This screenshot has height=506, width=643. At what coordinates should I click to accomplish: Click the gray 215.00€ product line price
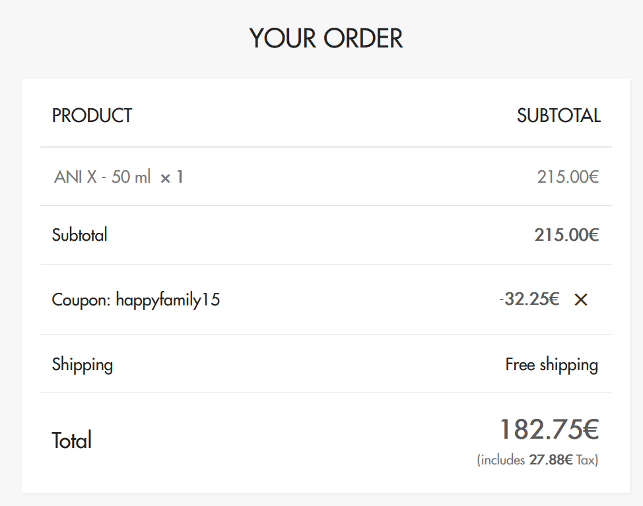pyautogui.click(x=567, y=177)
